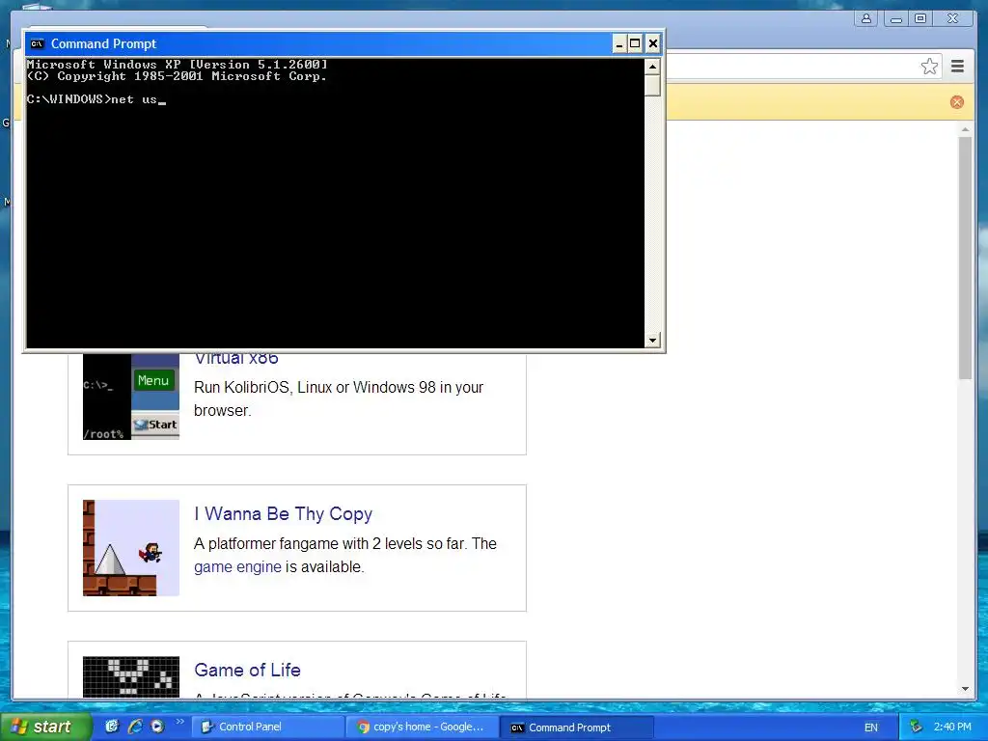Click Command Prompt scrollbar up arrow
Screen dimensions: 988x741
(x=653, y=67)
